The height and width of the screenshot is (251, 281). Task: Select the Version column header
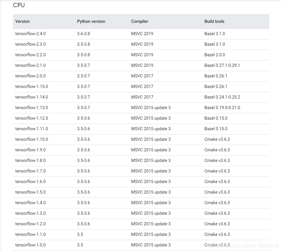pos(22,21)
